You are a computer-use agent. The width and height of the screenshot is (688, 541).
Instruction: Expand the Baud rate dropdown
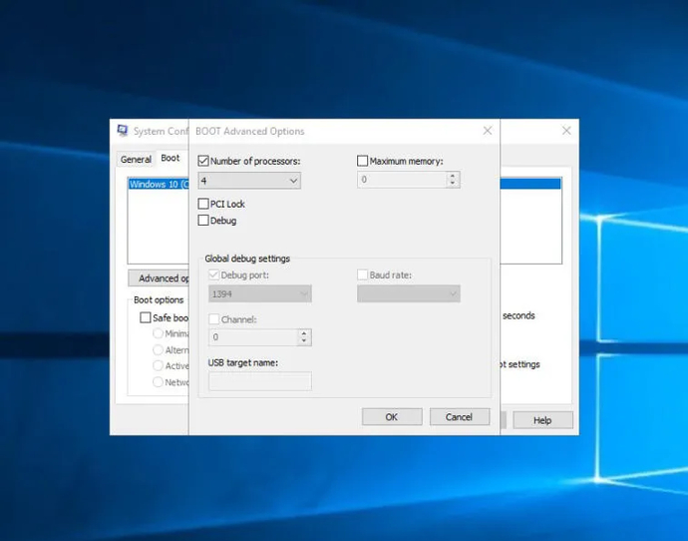click(x=409, y=293)
